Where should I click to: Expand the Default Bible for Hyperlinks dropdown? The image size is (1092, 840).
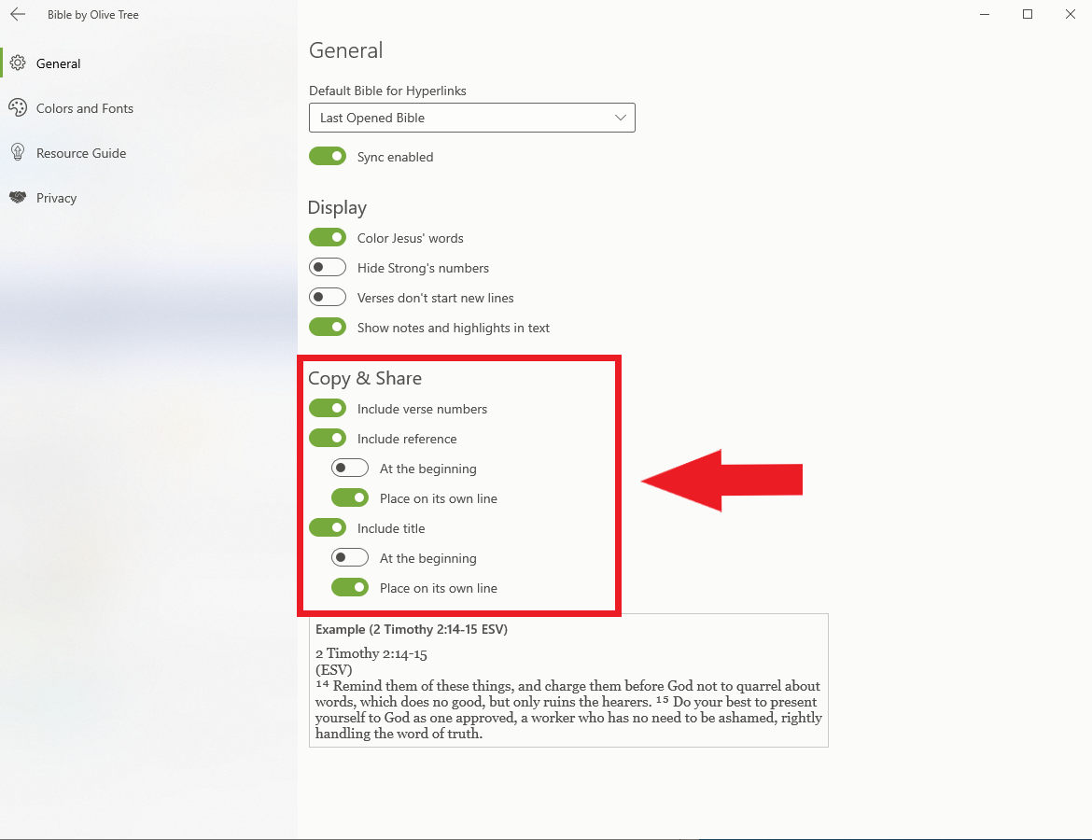click(x=471, y=118)
